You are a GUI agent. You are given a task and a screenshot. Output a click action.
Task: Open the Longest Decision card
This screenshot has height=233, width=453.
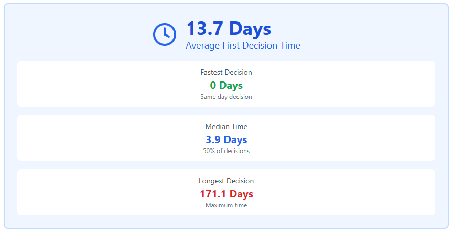[x=226, y=192]
